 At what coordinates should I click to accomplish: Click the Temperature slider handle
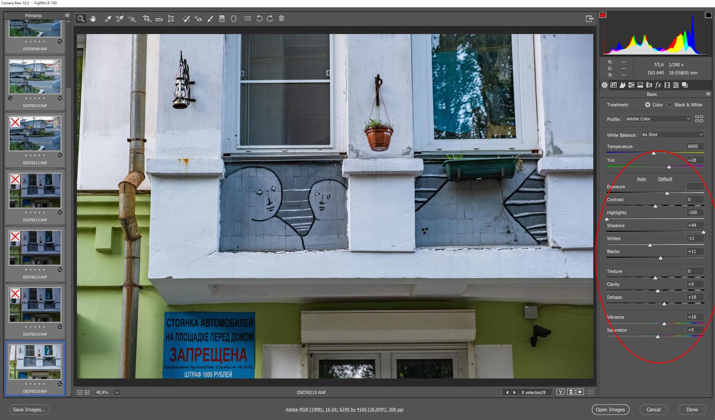tap(654, 153)
